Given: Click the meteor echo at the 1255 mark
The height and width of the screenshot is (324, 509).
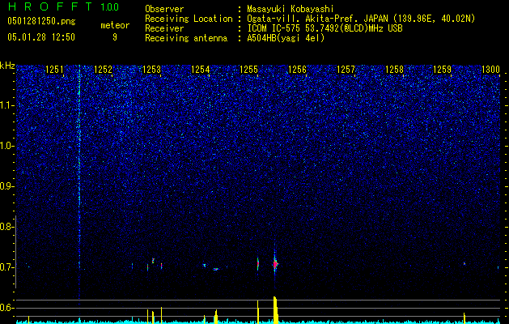Looking at the screenshot, I should 258,263.
